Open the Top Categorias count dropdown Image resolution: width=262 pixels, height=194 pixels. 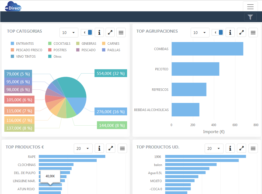click(x=69, y=33)
